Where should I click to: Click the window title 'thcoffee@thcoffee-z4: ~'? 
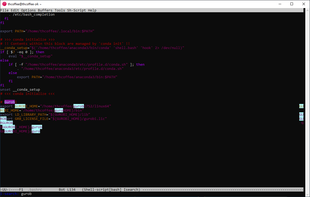pos(25,4)
